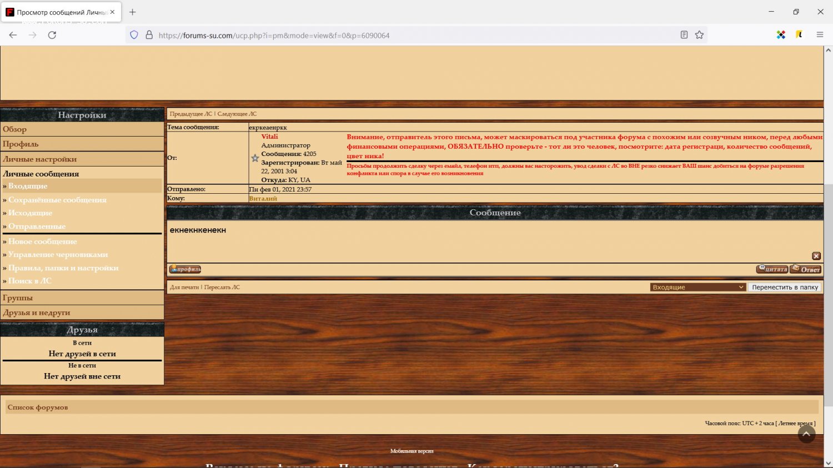Image resolution: width=833 pixels, height=468 pixels.
Task: Click the delete message X icon
Action: coord(816,256)
